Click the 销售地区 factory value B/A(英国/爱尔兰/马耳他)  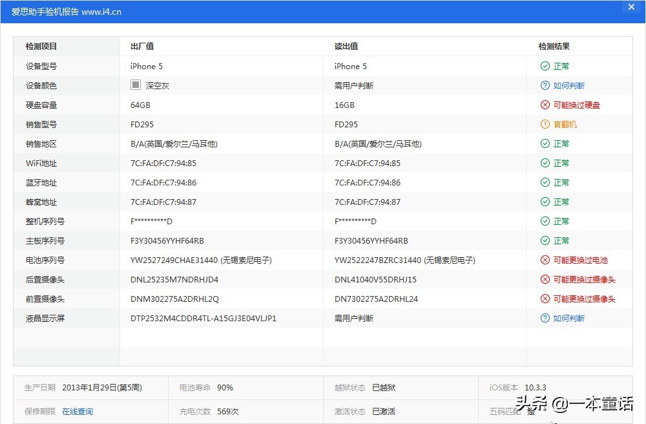174,143
